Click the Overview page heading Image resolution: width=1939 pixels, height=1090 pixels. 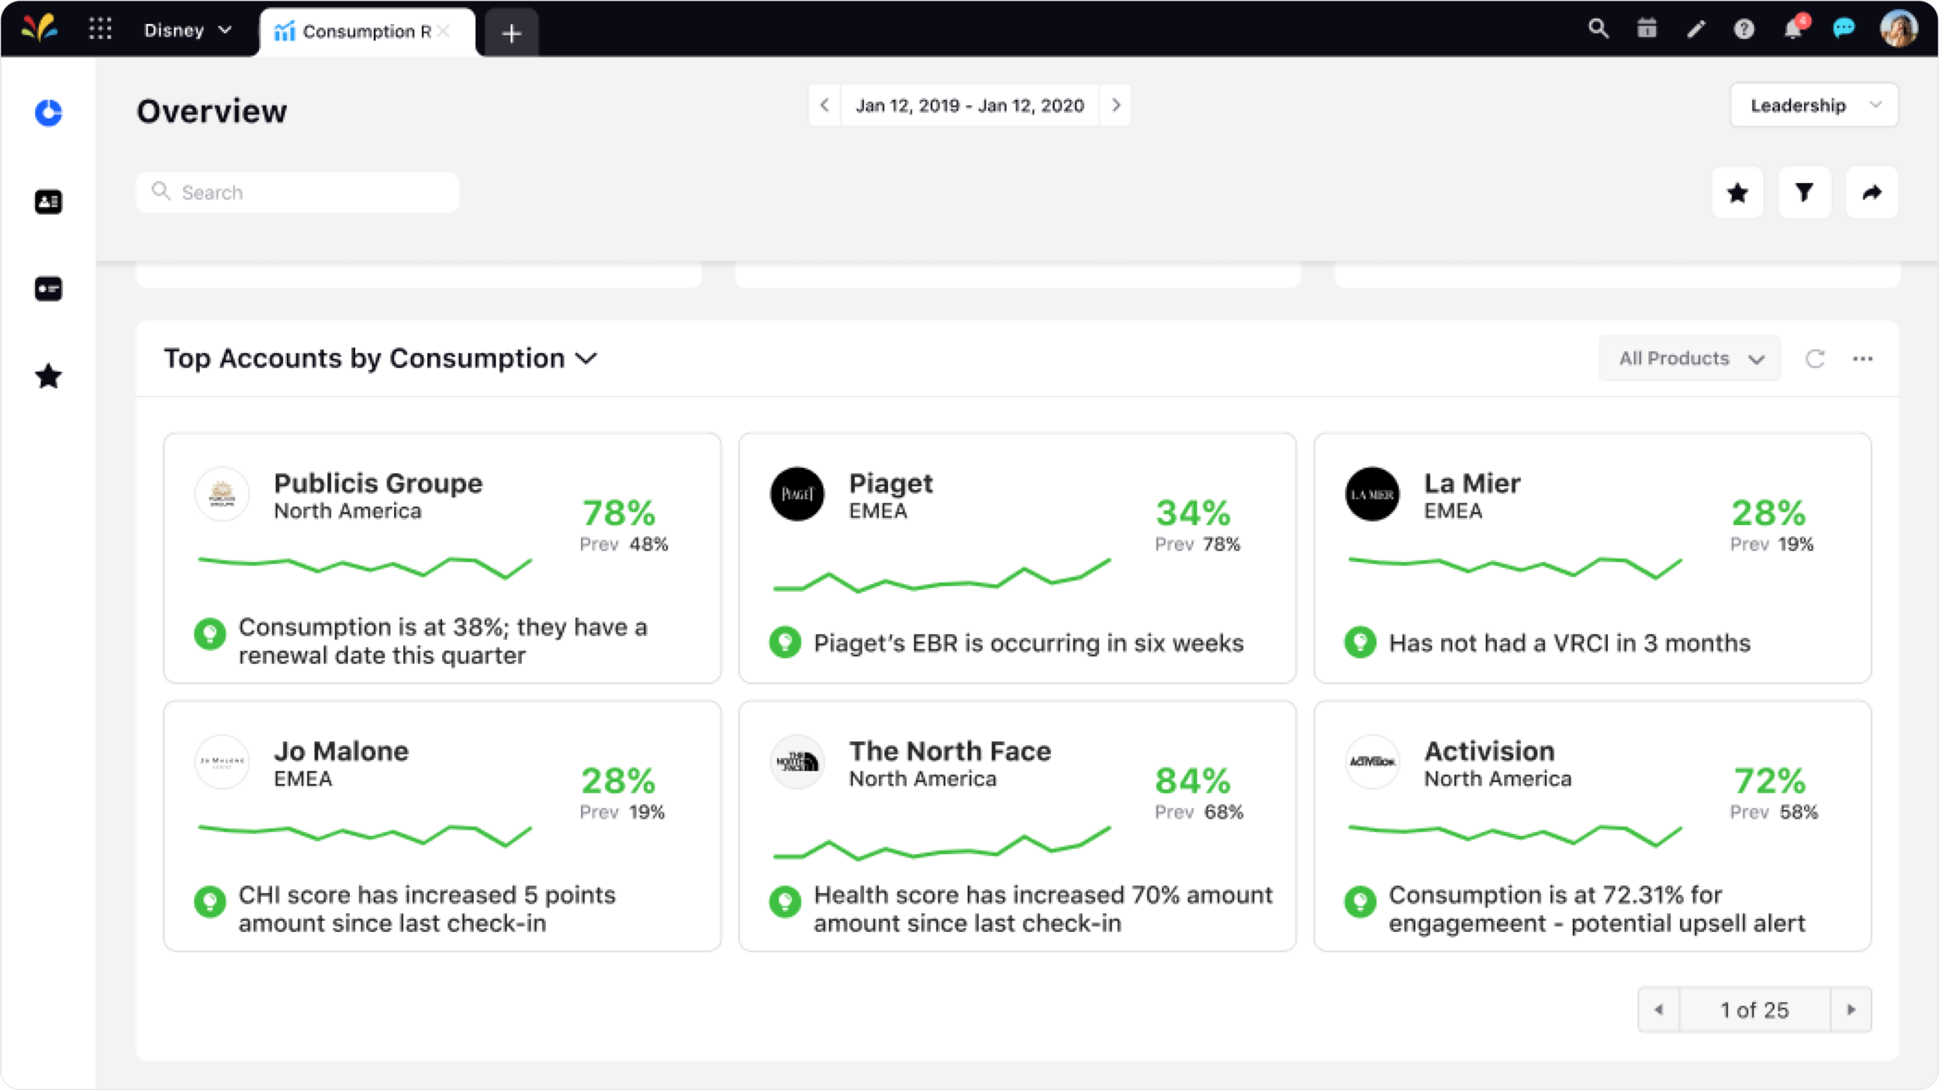coord(212,112)
